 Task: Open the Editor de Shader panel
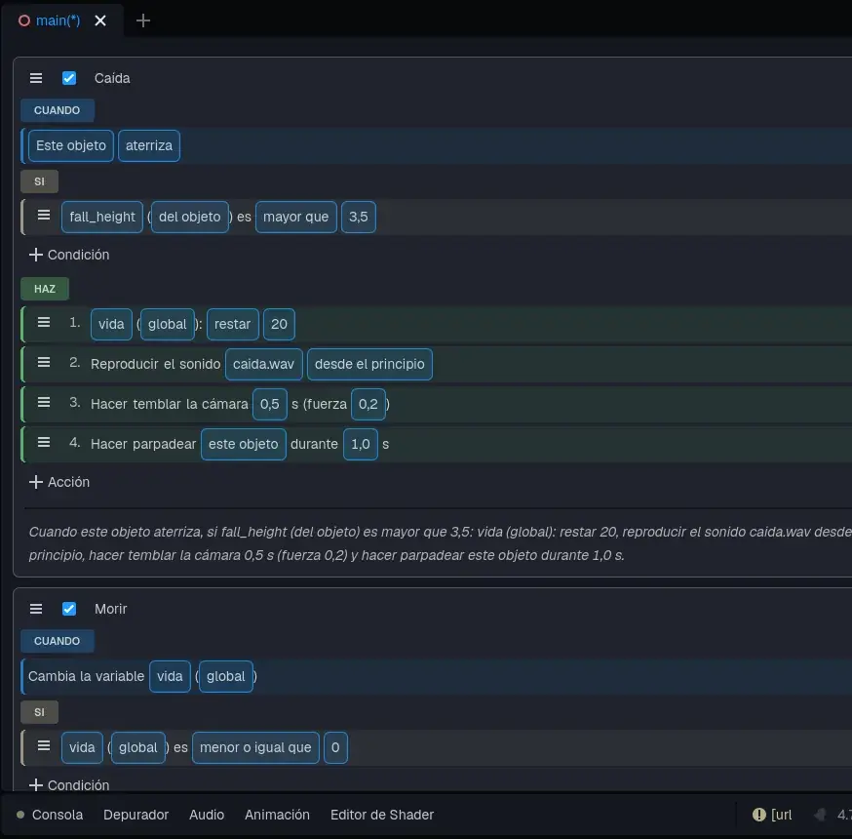[382, 815]
